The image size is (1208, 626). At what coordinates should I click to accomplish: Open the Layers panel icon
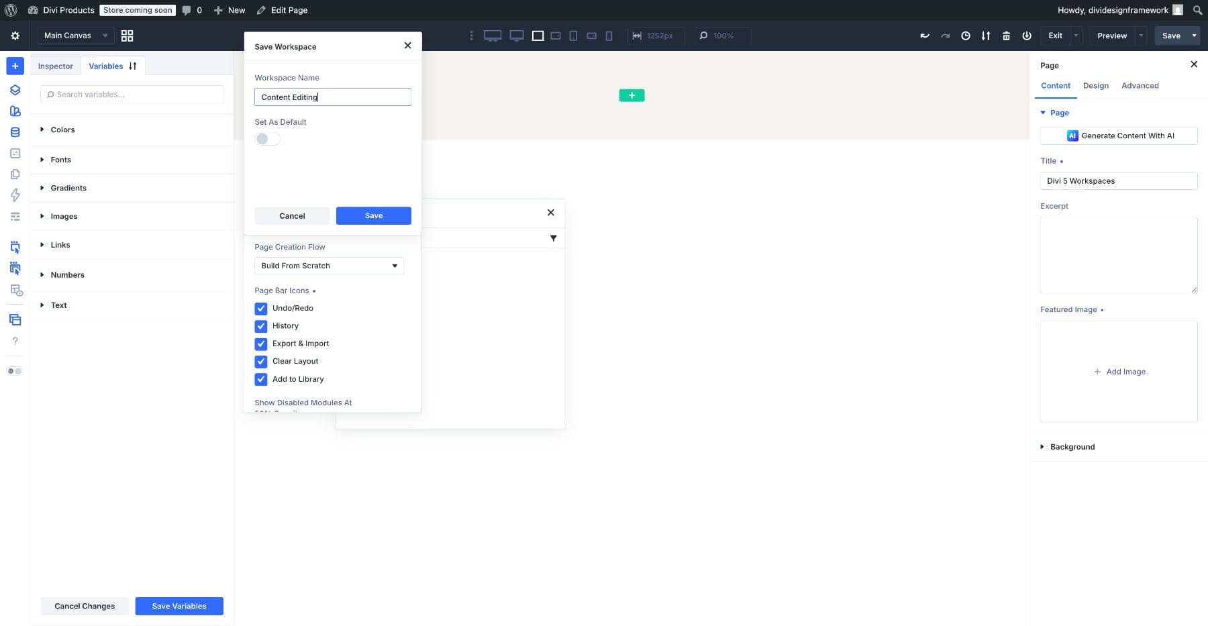click(x=15, y=90)
